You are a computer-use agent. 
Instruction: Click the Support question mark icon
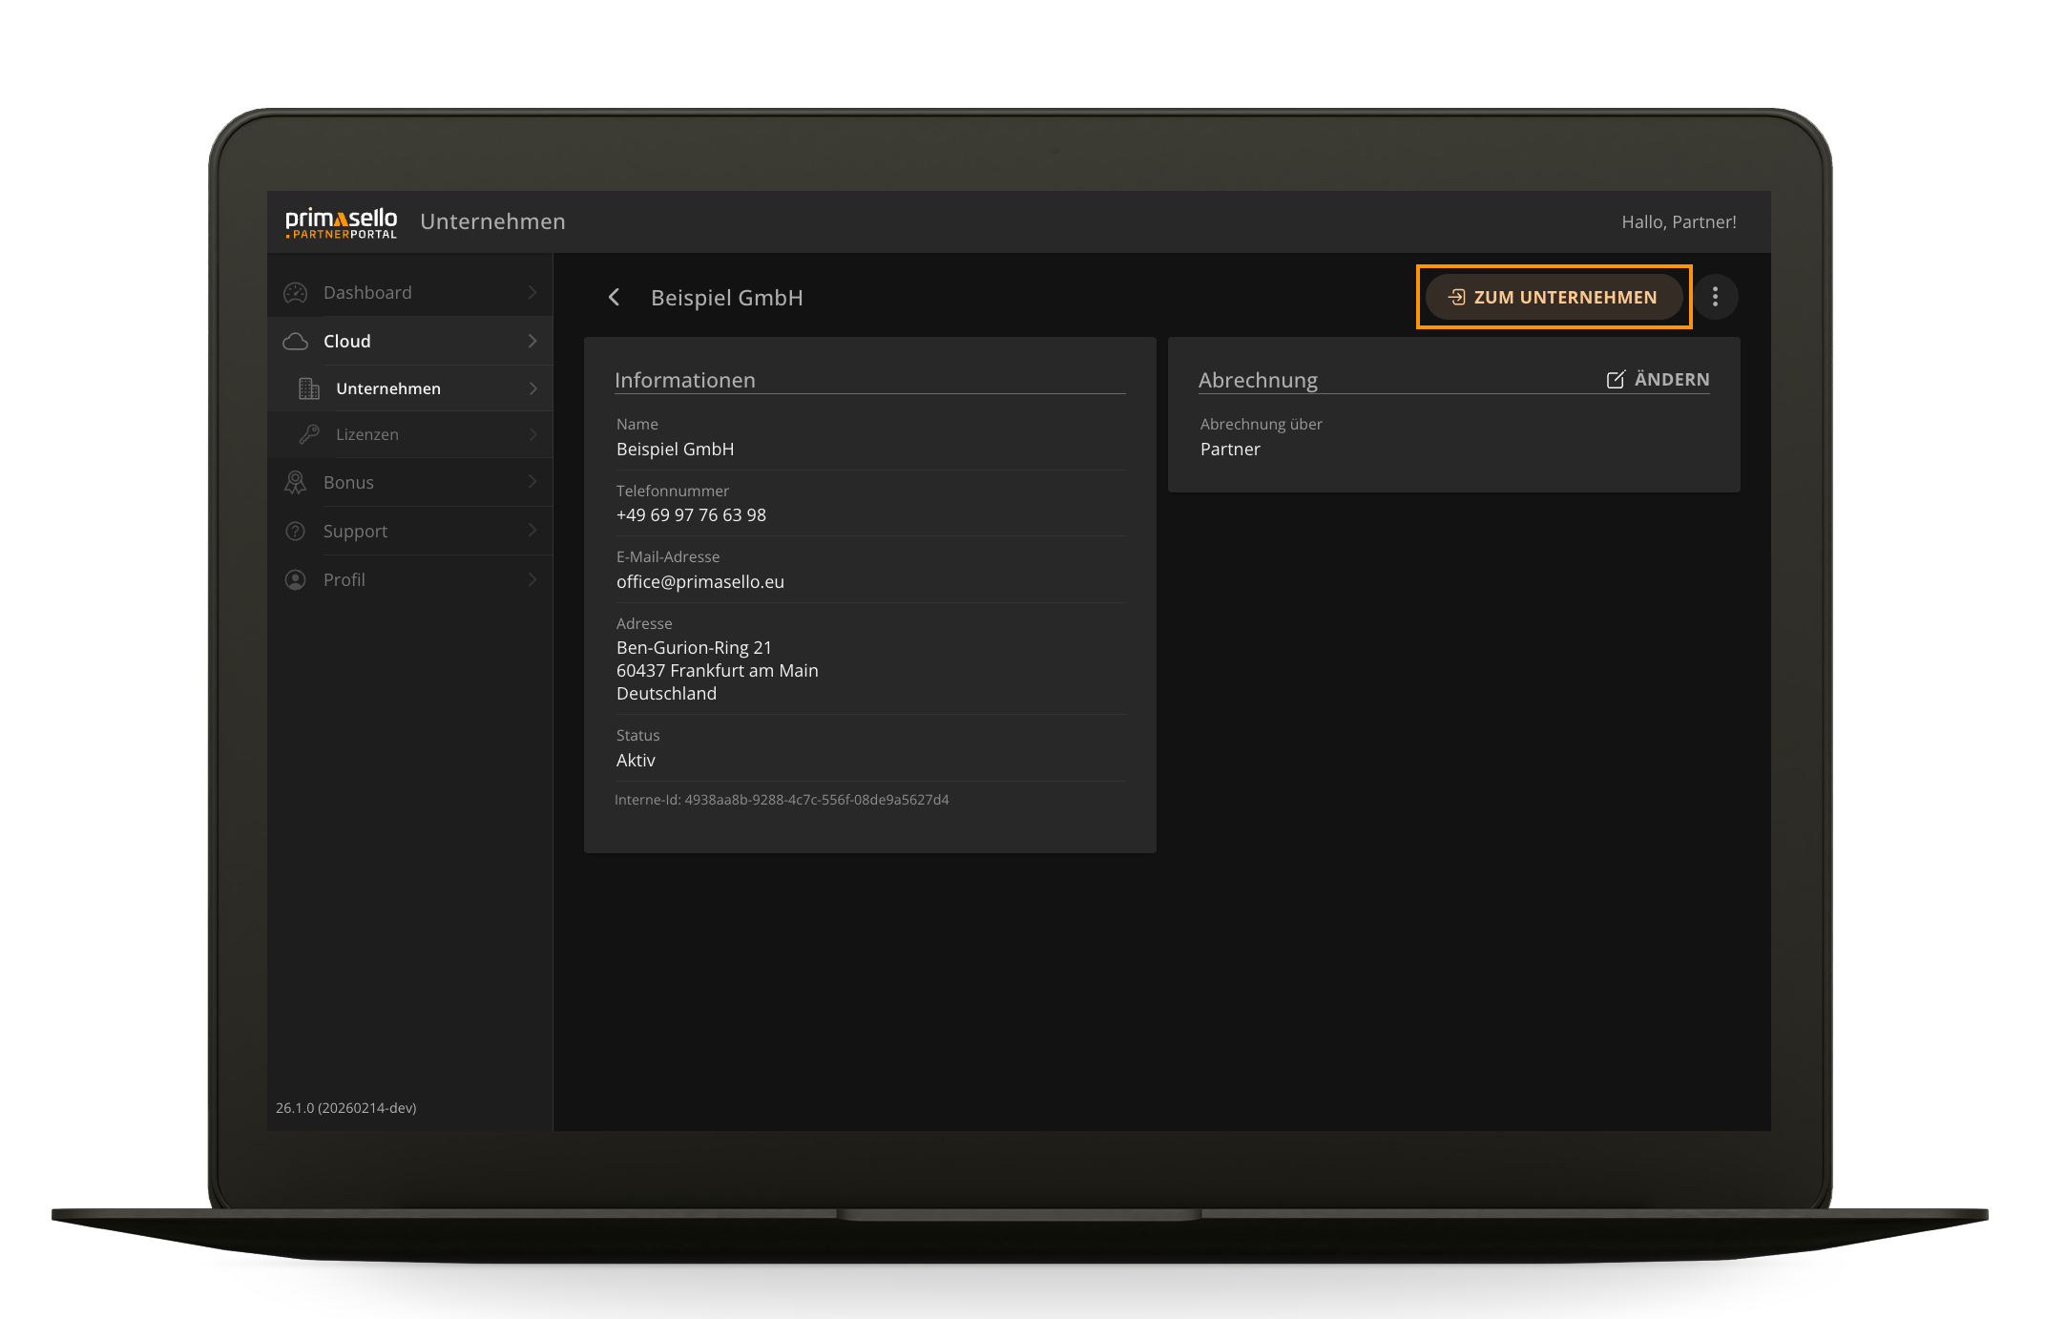[295, 531]
